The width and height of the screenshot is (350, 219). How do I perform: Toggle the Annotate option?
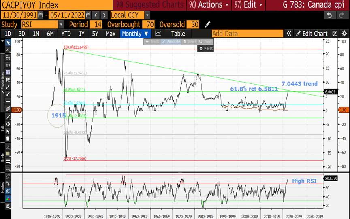pos(171,42)
